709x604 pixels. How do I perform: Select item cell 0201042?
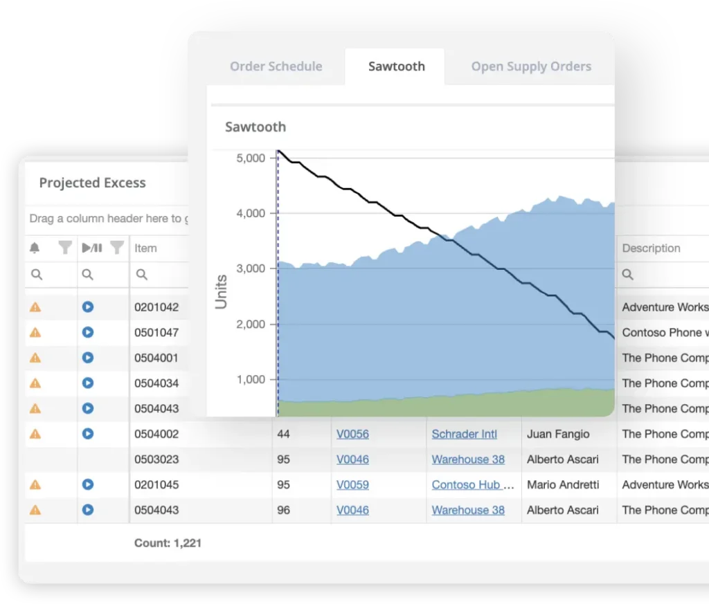(x=156, y=307)
